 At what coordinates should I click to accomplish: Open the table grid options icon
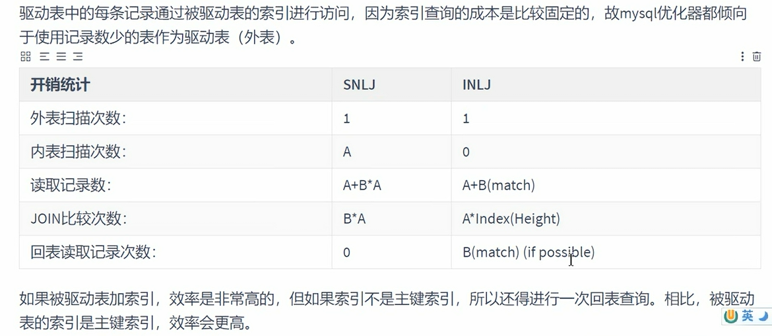(26, 57)
